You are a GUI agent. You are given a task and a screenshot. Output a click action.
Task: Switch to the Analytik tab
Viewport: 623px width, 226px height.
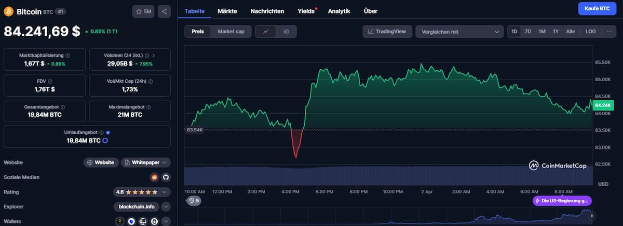[339, 11]
